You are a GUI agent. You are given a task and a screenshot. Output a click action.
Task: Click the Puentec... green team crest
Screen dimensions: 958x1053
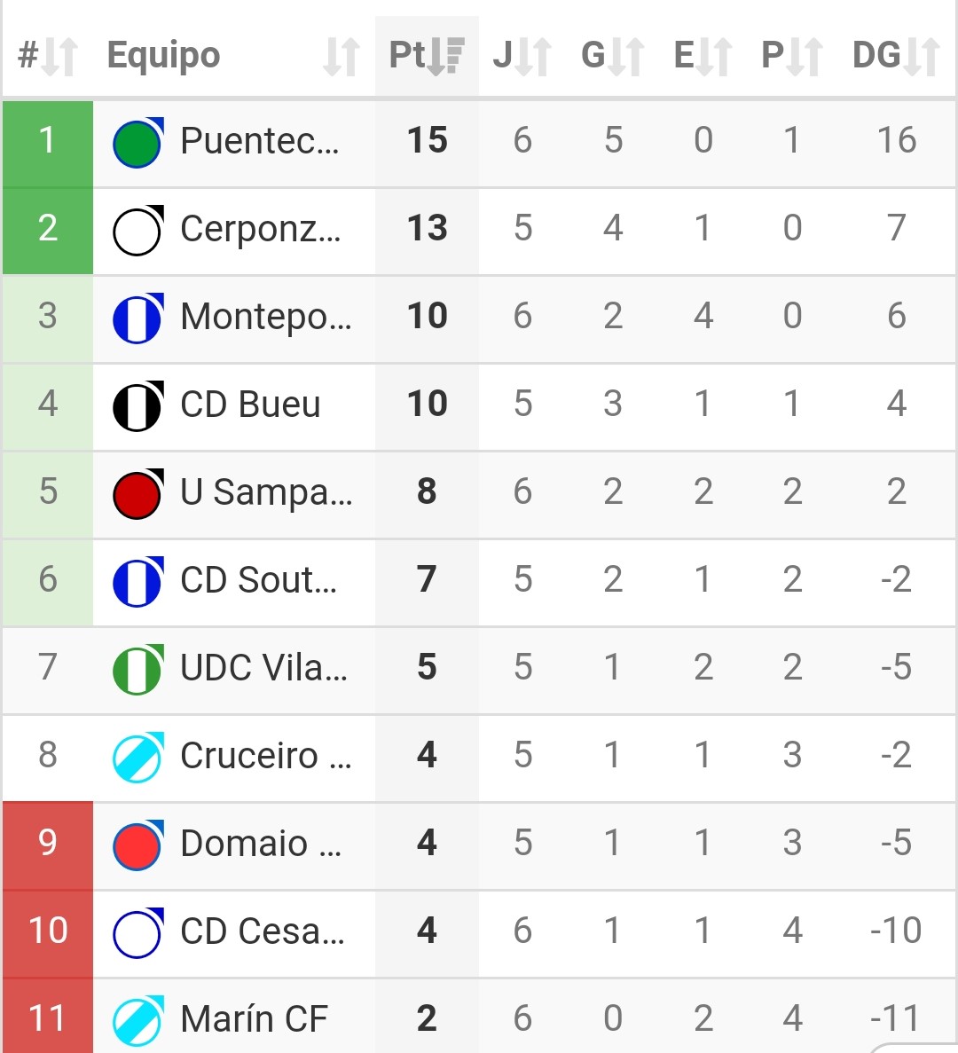coord(137,143)
